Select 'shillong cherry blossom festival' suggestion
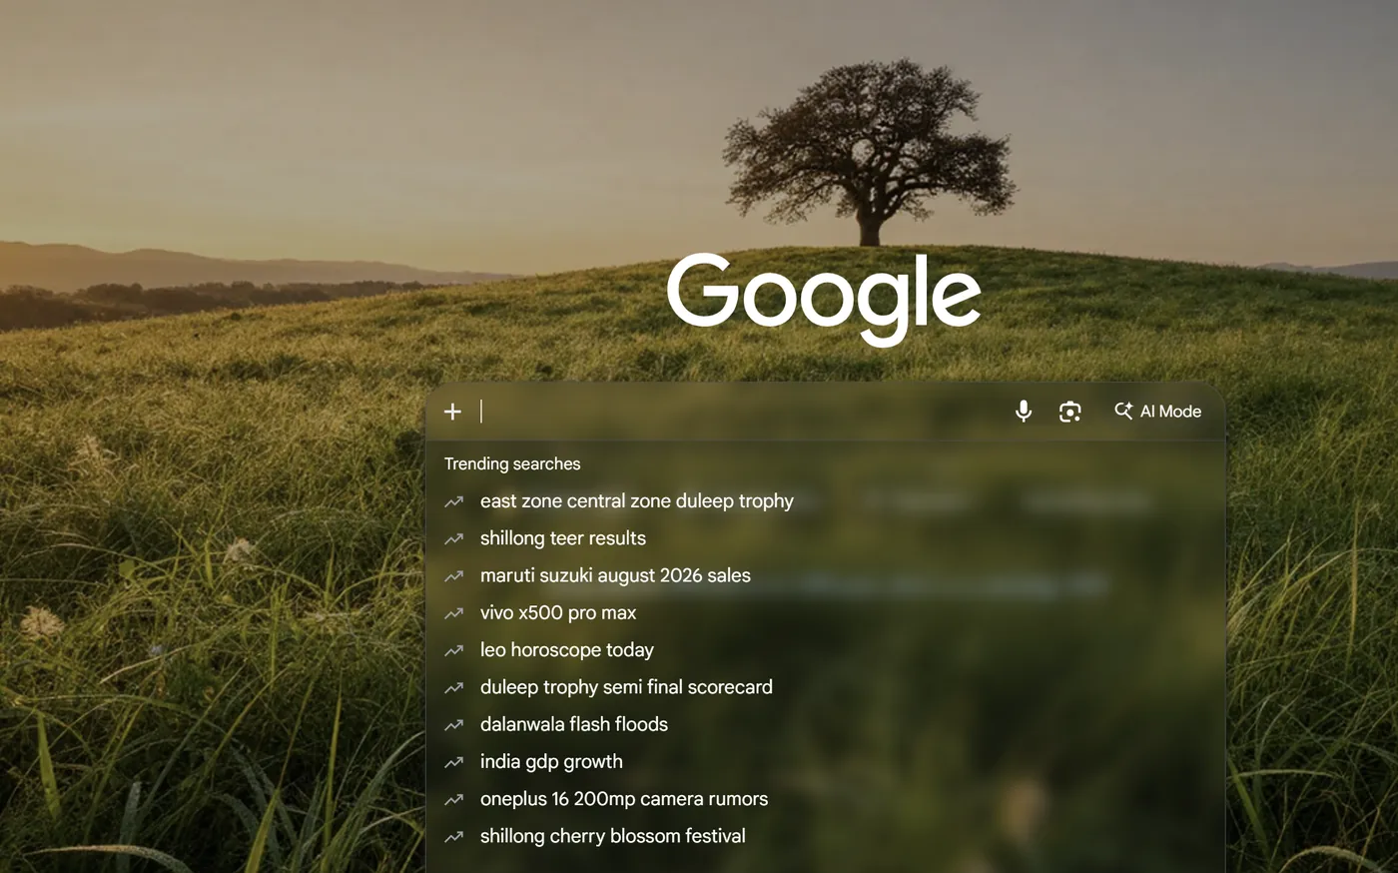 pos(825,836)
